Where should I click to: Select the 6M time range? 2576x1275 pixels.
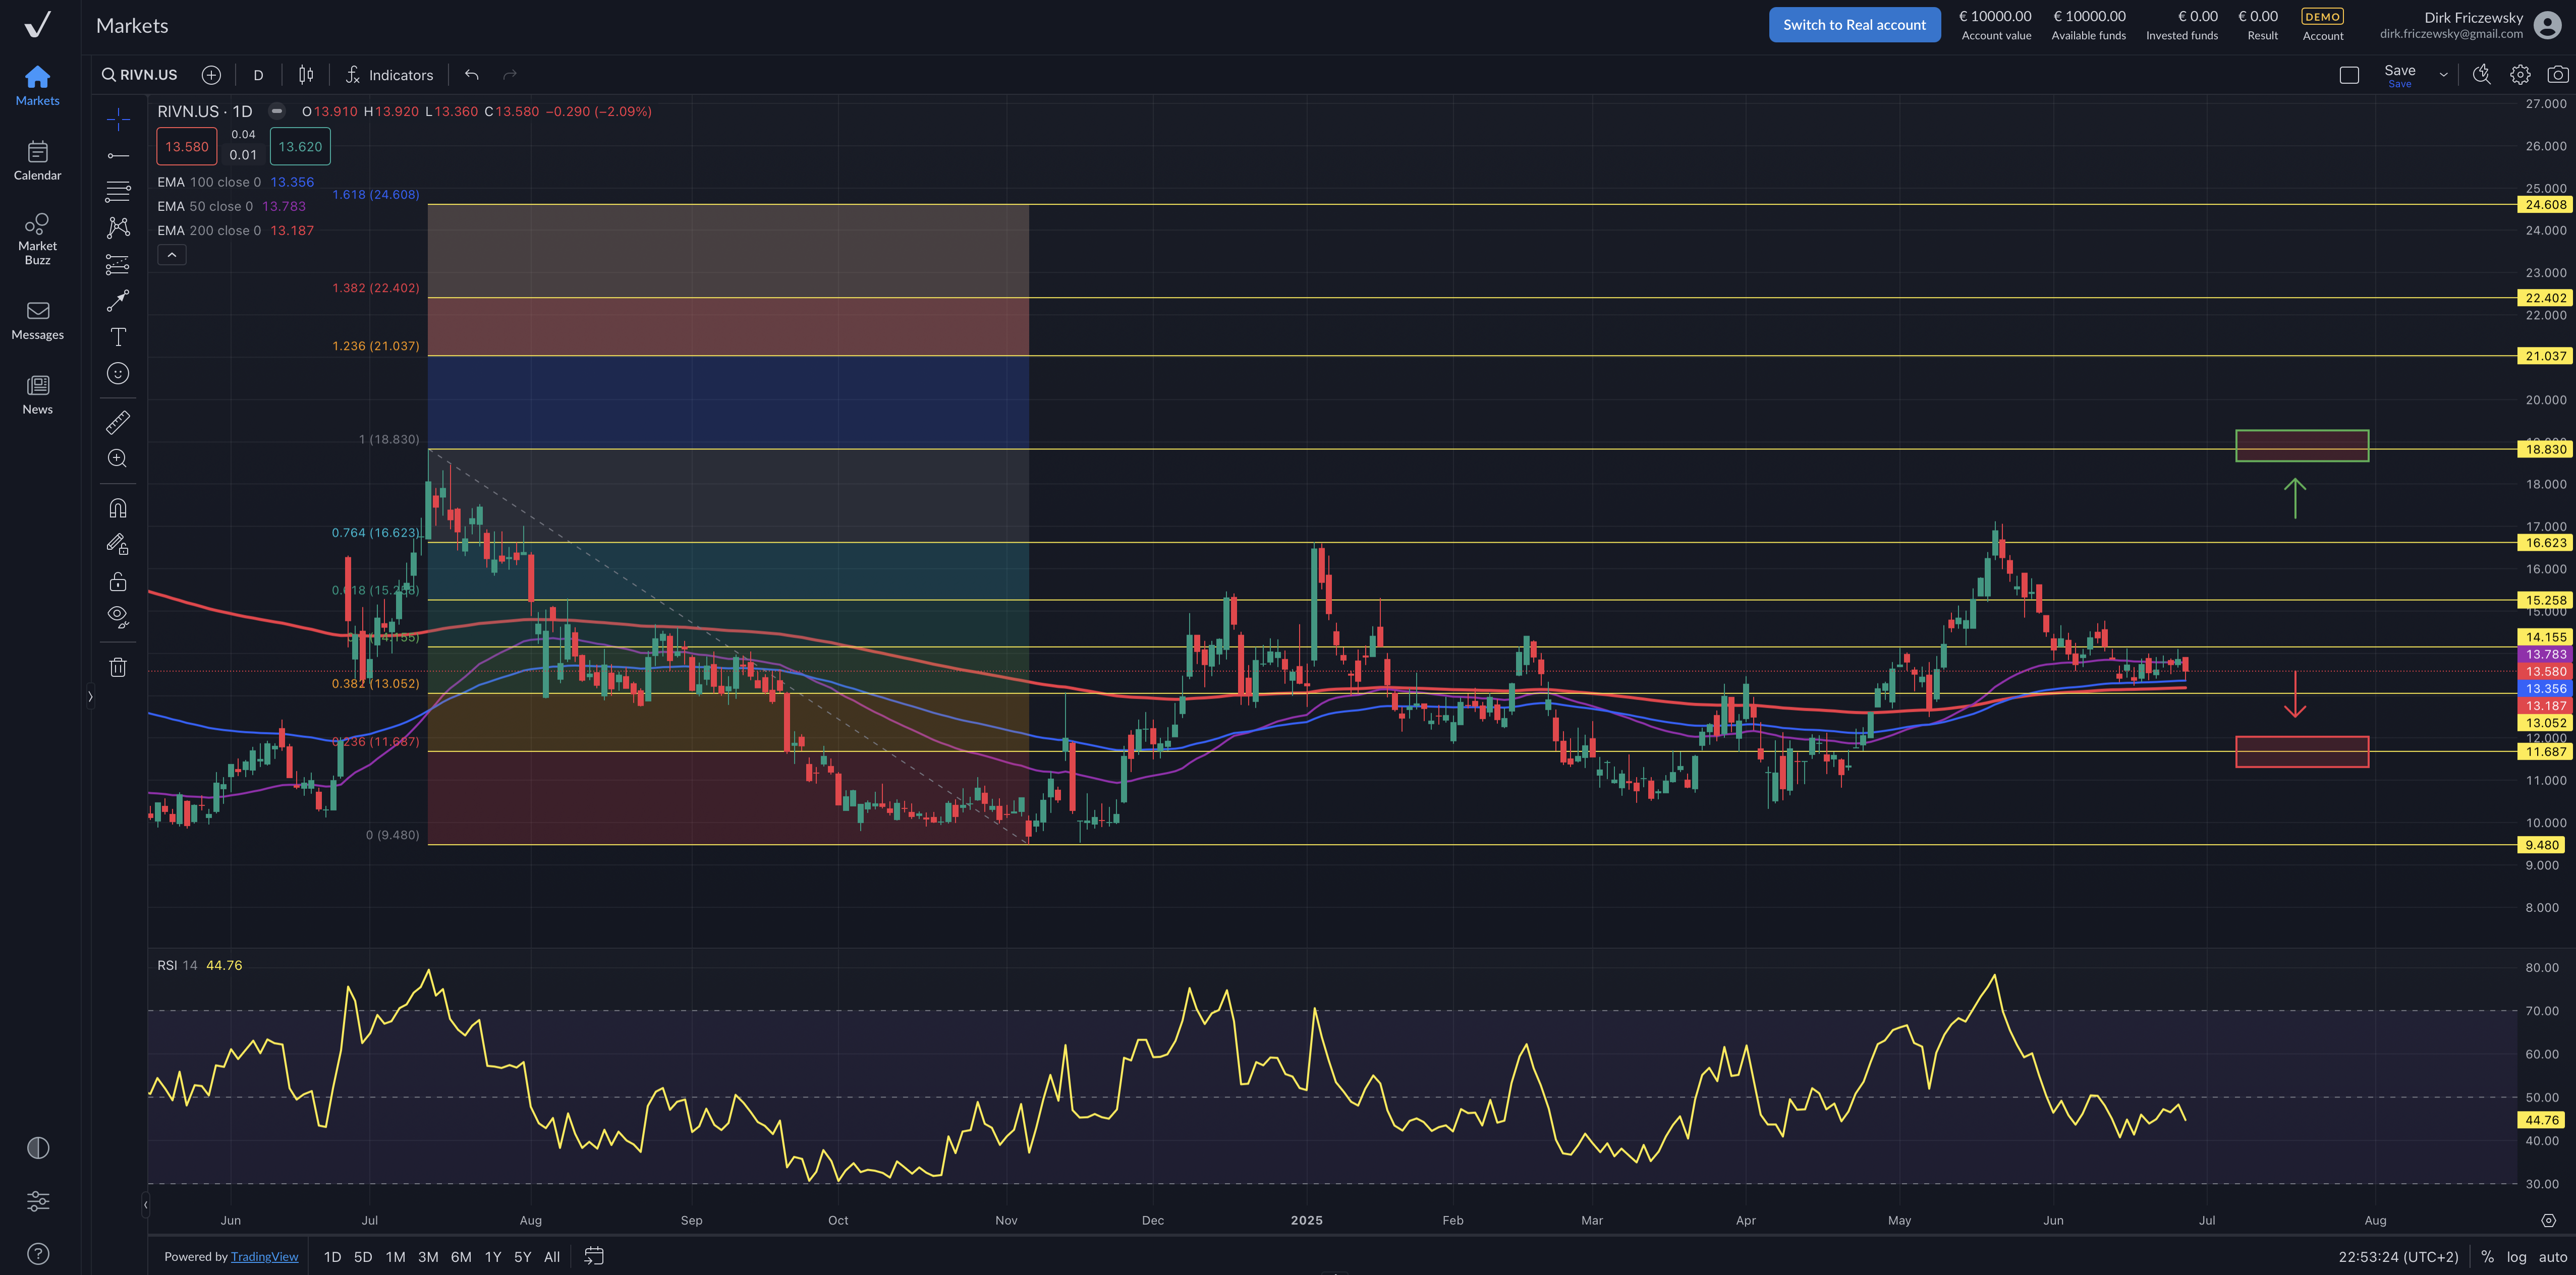pyautogui.click(x=461, y=1257)
